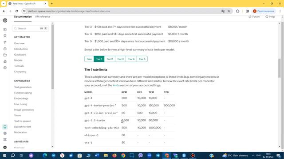Open the Function calling guide
Screen dimensions: 284x159
(23, 93)
